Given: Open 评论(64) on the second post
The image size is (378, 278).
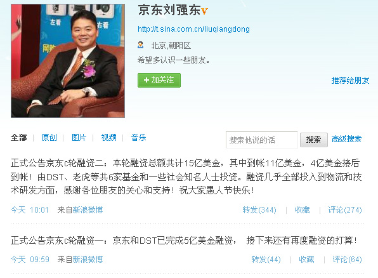Looking at the screenshot, I should coord(347,260).
